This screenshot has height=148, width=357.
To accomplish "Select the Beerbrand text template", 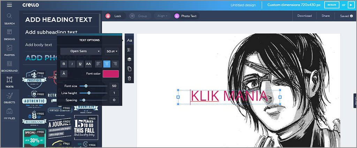I will tap(34, 118).
